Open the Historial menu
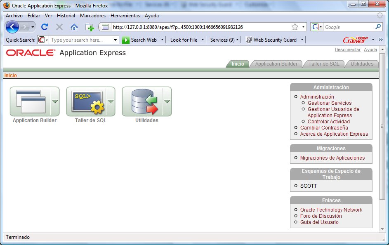389x245 pixels. 66,16
